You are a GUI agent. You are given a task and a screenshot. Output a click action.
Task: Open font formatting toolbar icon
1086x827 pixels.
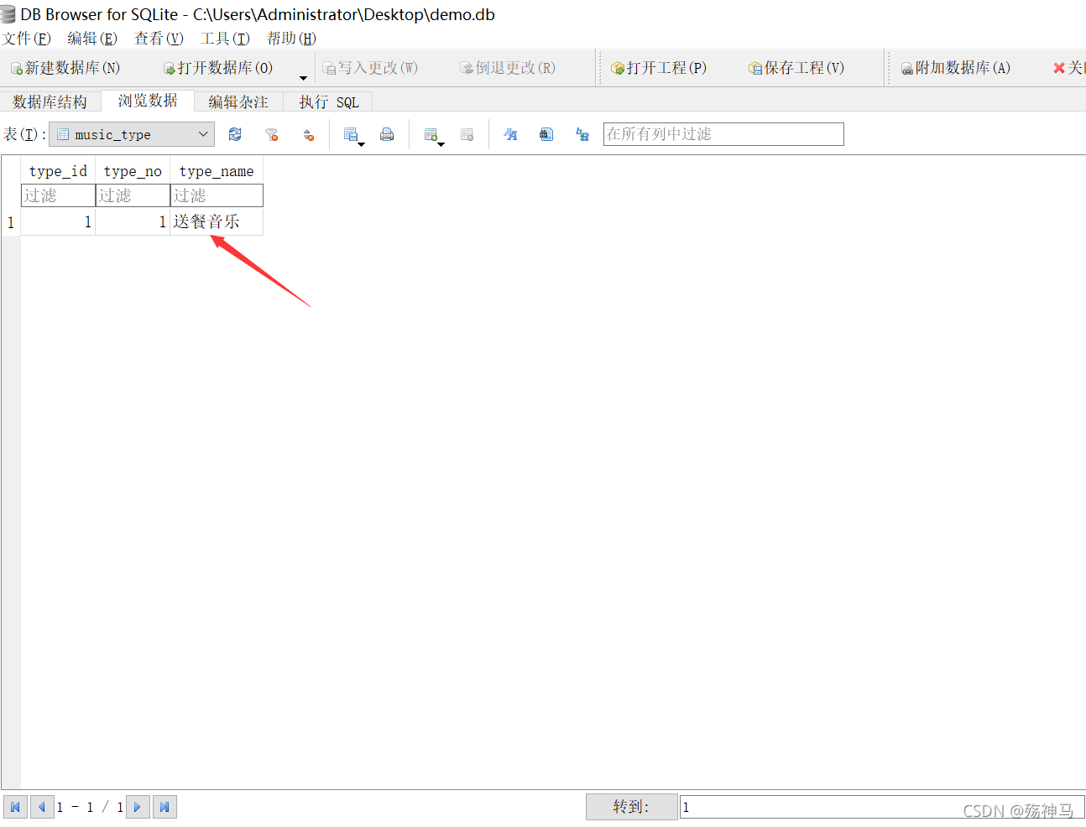pyautogui.click(x=510, y=134)
